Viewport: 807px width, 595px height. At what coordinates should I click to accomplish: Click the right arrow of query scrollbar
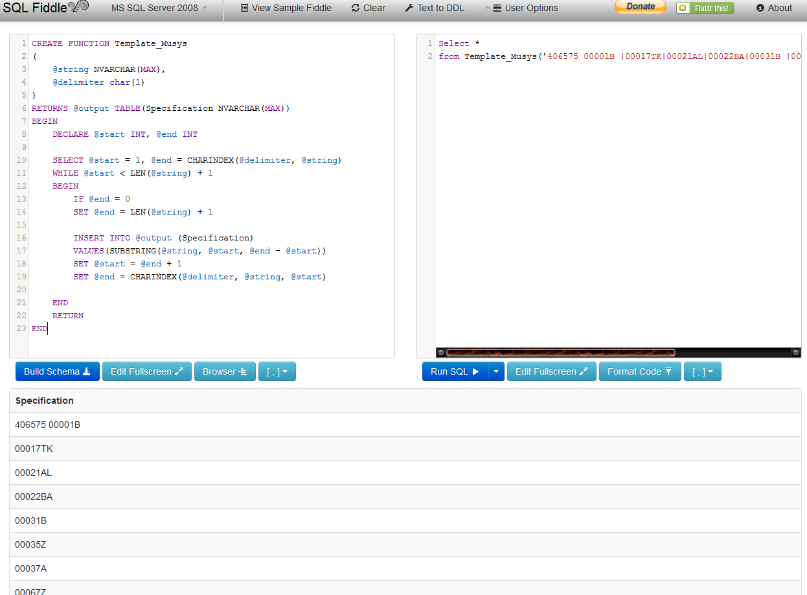[x=796, y=353]
